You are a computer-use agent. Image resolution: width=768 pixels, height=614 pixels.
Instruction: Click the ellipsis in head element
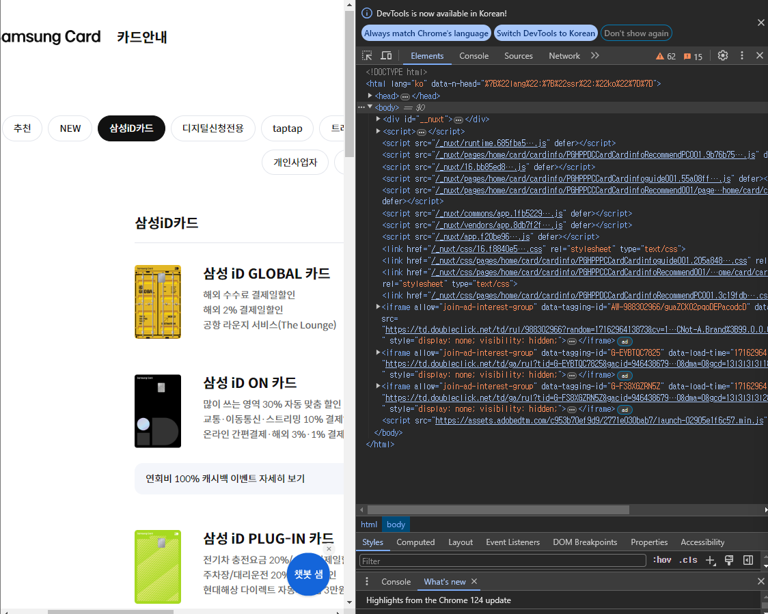405,96
